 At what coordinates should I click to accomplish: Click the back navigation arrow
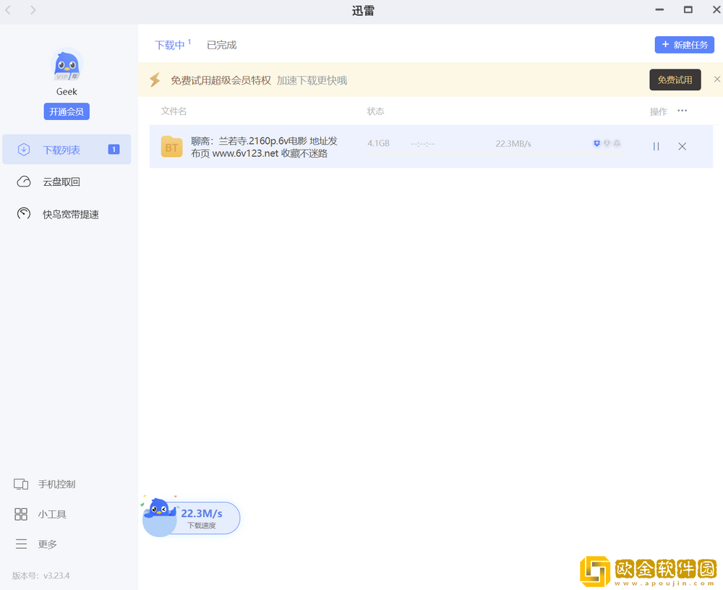8,11
